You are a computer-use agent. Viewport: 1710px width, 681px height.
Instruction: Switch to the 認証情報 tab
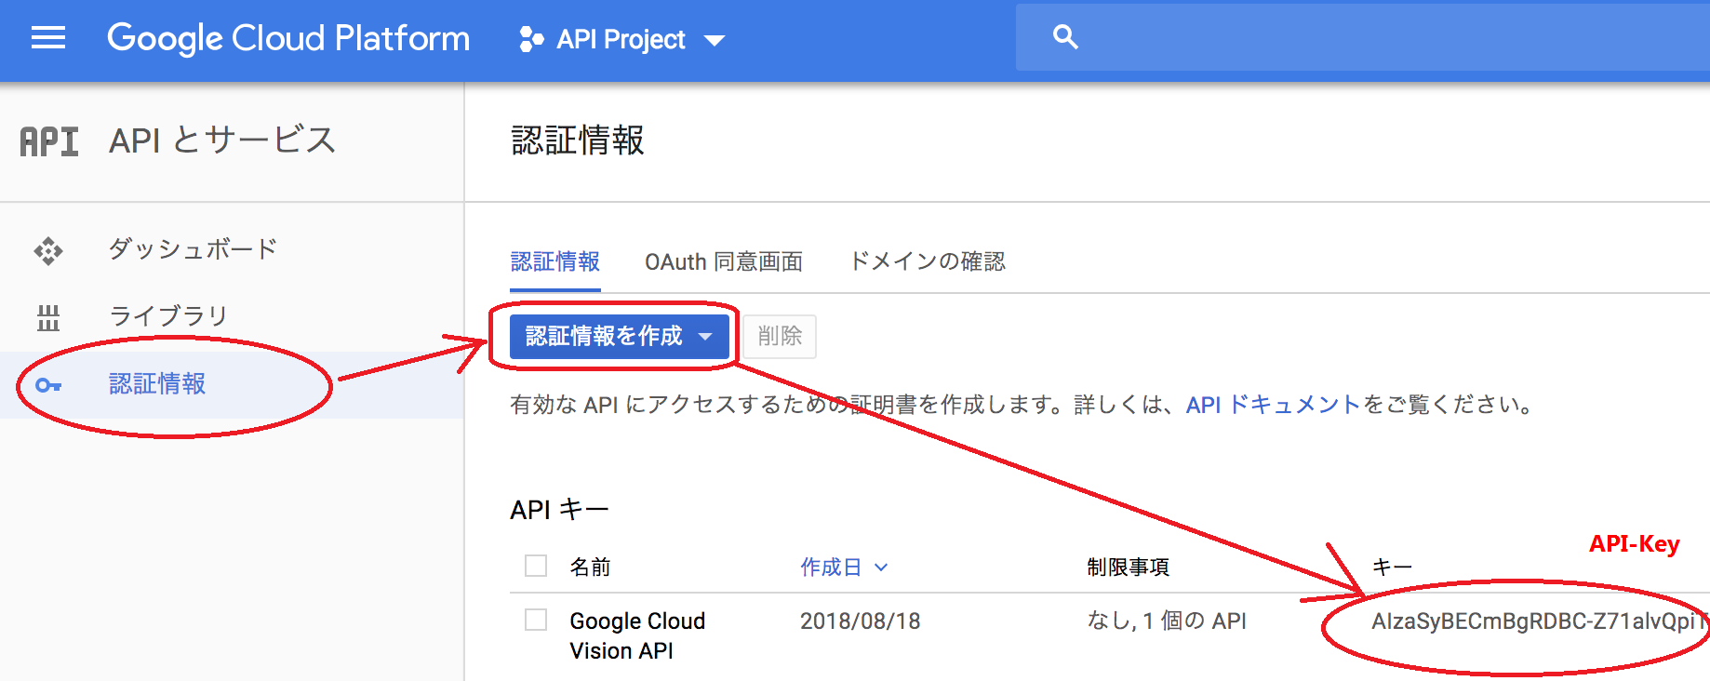pos(555,261)
